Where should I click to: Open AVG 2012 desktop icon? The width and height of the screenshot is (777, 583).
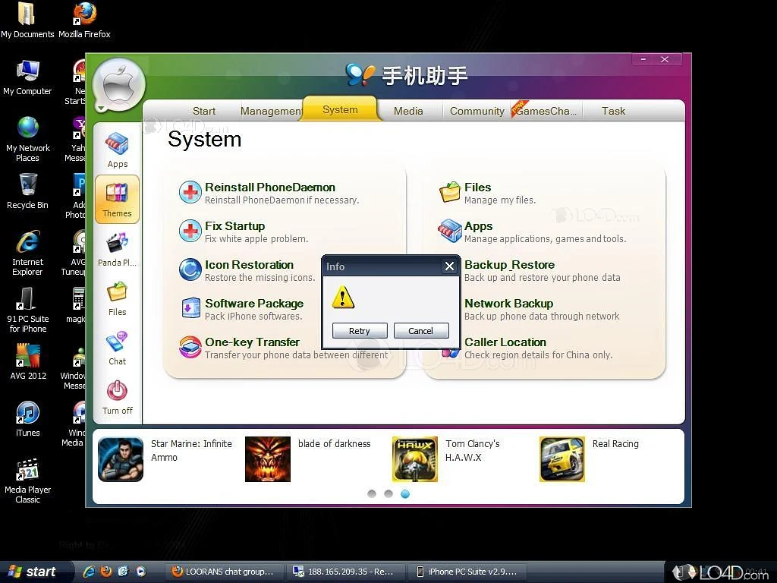(28, 362)
